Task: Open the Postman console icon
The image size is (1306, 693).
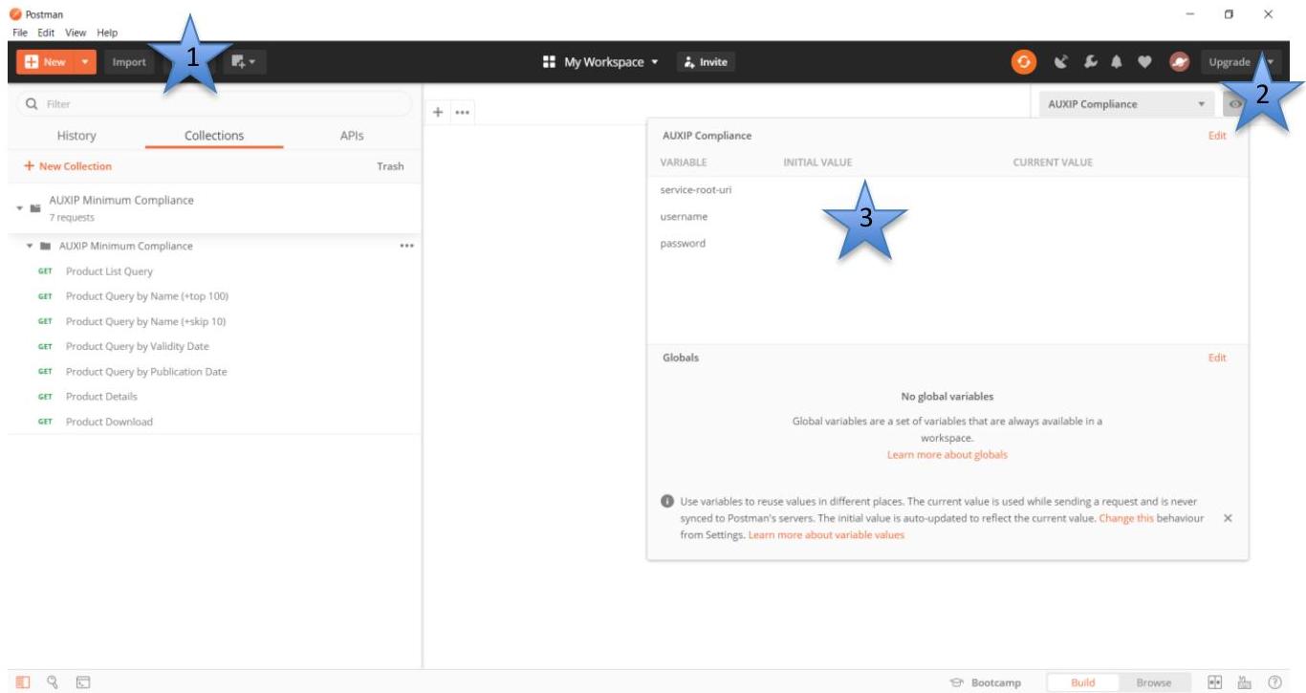Action: tap(83, 682)
